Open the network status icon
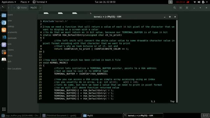The width and height of the screenshot is (210, 118). [x=195, y=2]
